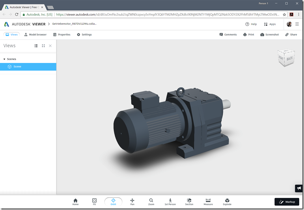Open the Model browser panel

pos(35,35)
